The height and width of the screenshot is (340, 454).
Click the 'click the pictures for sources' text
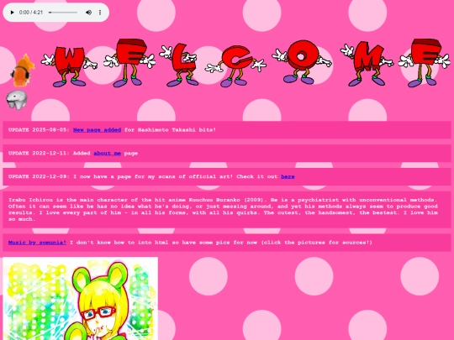(317, 243)
